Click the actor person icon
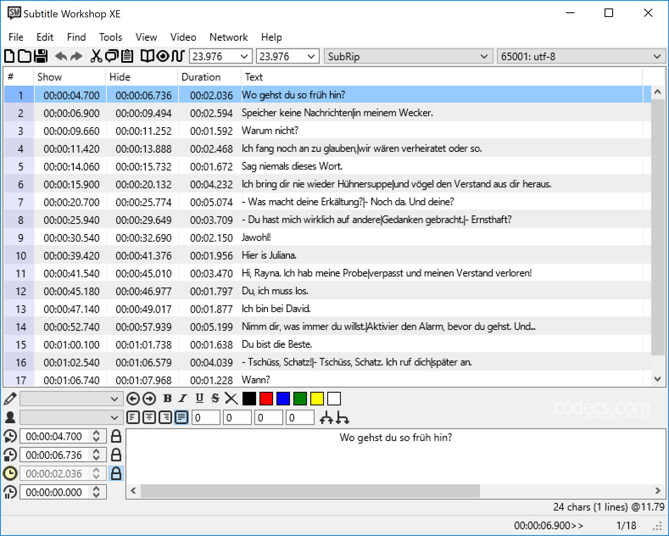The width and height of the screenshot is (669, 536). [x=10, y=417]
